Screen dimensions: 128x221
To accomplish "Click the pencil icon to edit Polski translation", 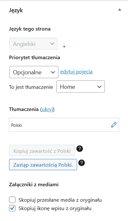I will pyautogui.click(x=114, y=125).
